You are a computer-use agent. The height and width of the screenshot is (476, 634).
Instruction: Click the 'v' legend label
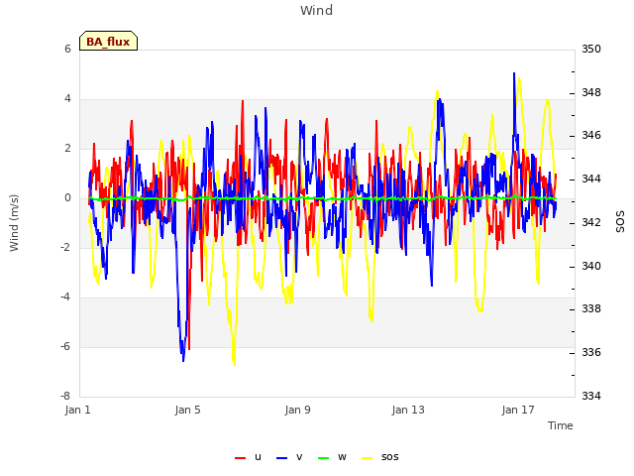(299, 457)
